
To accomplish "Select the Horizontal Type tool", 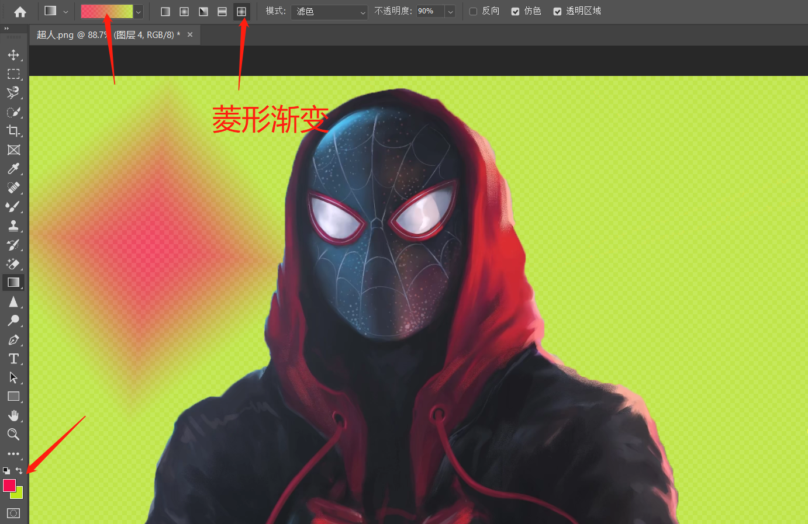I will [13, 359].
